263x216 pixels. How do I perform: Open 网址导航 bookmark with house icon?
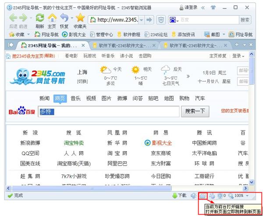point(46,35)
